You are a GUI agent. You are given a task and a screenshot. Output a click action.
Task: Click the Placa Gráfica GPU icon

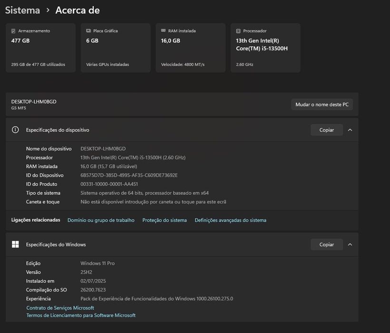pyautogui.click(x=88, y=31)
